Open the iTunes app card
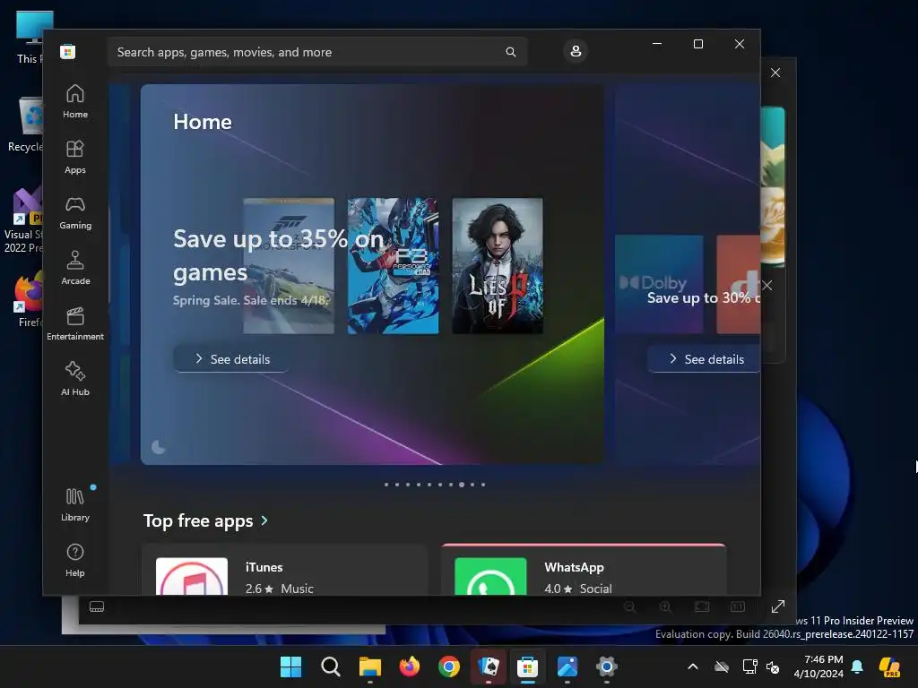Screen dimensions: 918x688 click(284, 571)
